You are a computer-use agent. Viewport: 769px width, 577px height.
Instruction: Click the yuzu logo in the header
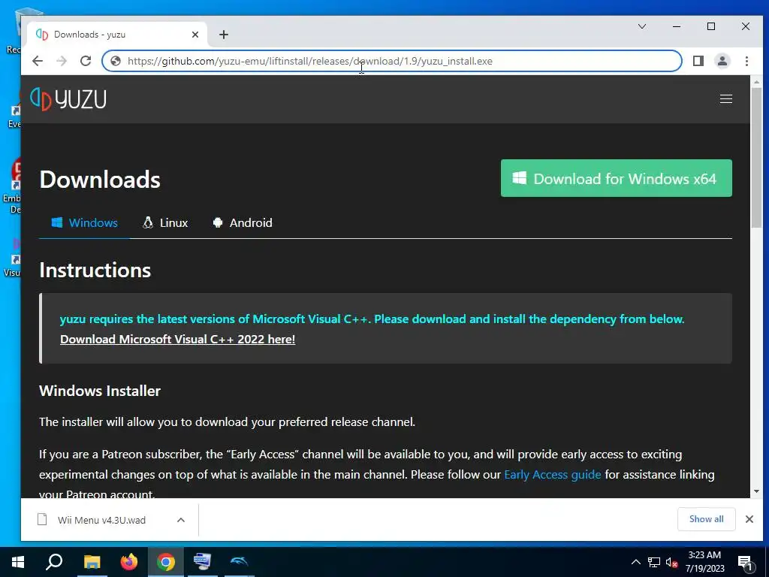coord(68,99)
